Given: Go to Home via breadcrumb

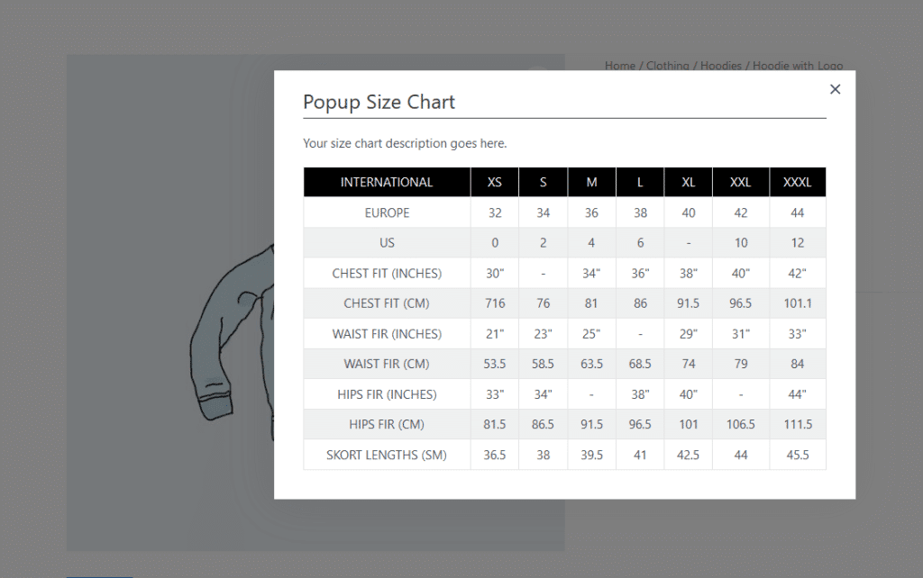Looking at the screenshot, I should pyautogui.click(x=619, y=66).
